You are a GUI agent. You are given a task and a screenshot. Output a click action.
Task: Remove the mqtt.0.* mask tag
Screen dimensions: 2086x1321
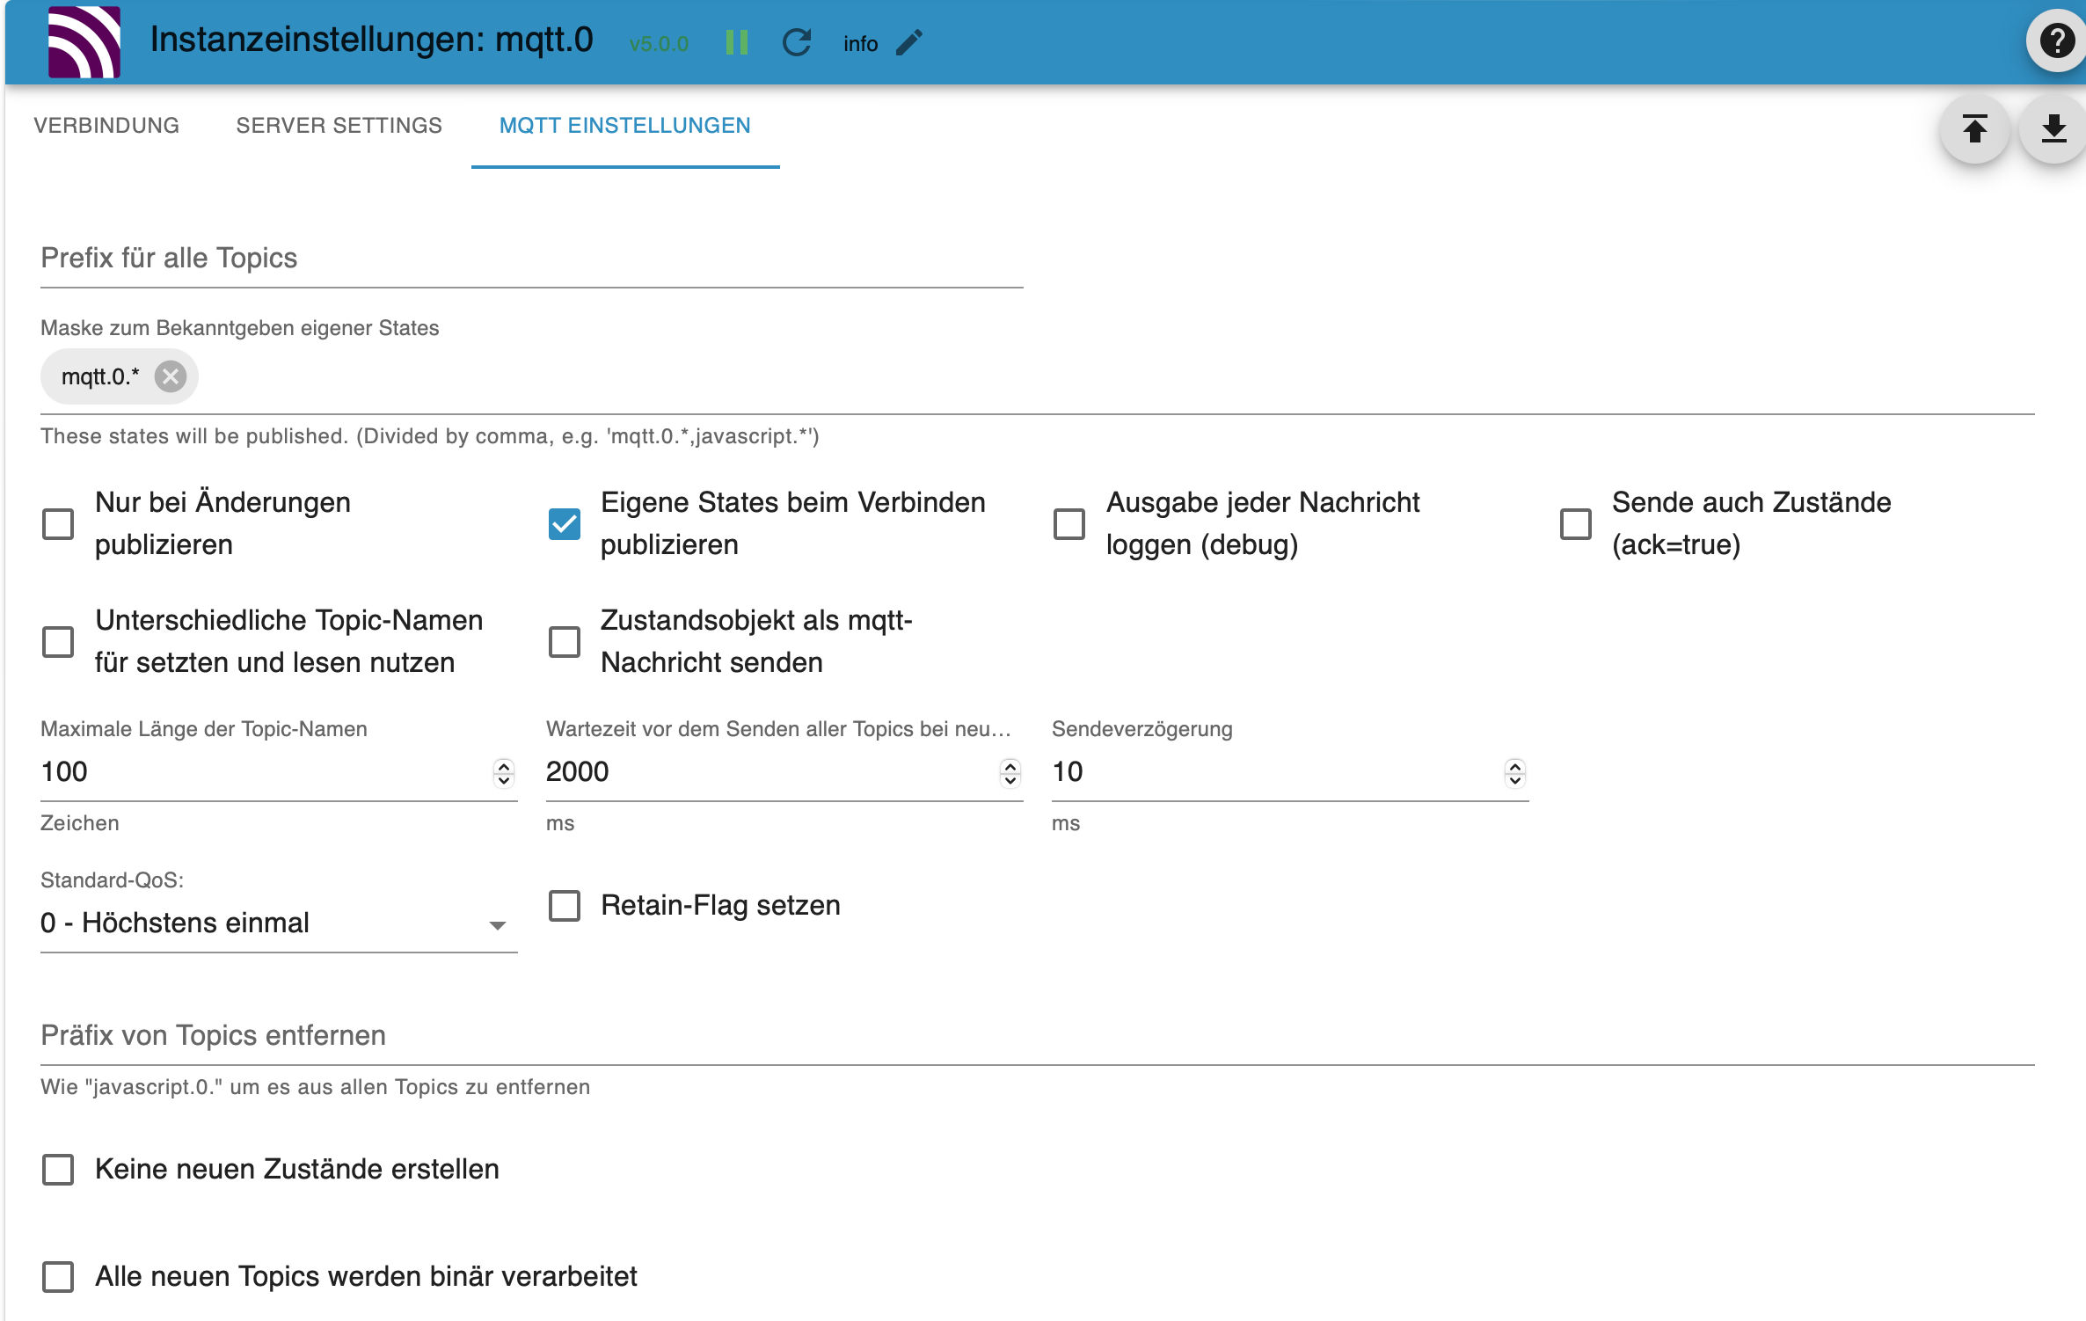click(171, 376)
